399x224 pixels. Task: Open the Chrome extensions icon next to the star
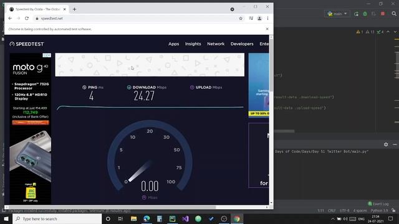[x=251, y=18]
